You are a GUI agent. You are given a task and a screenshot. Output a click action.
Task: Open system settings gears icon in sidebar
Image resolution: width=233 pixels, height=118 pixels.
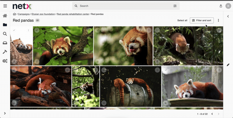point(5,61)
